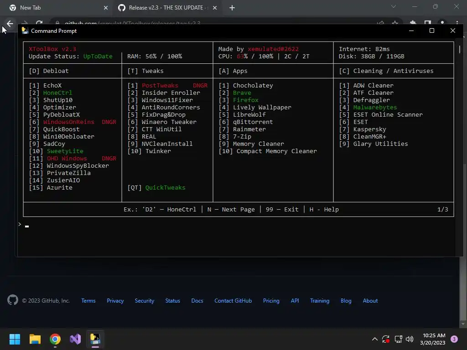Switch to the New Tab browser tab

coord(58,8)
